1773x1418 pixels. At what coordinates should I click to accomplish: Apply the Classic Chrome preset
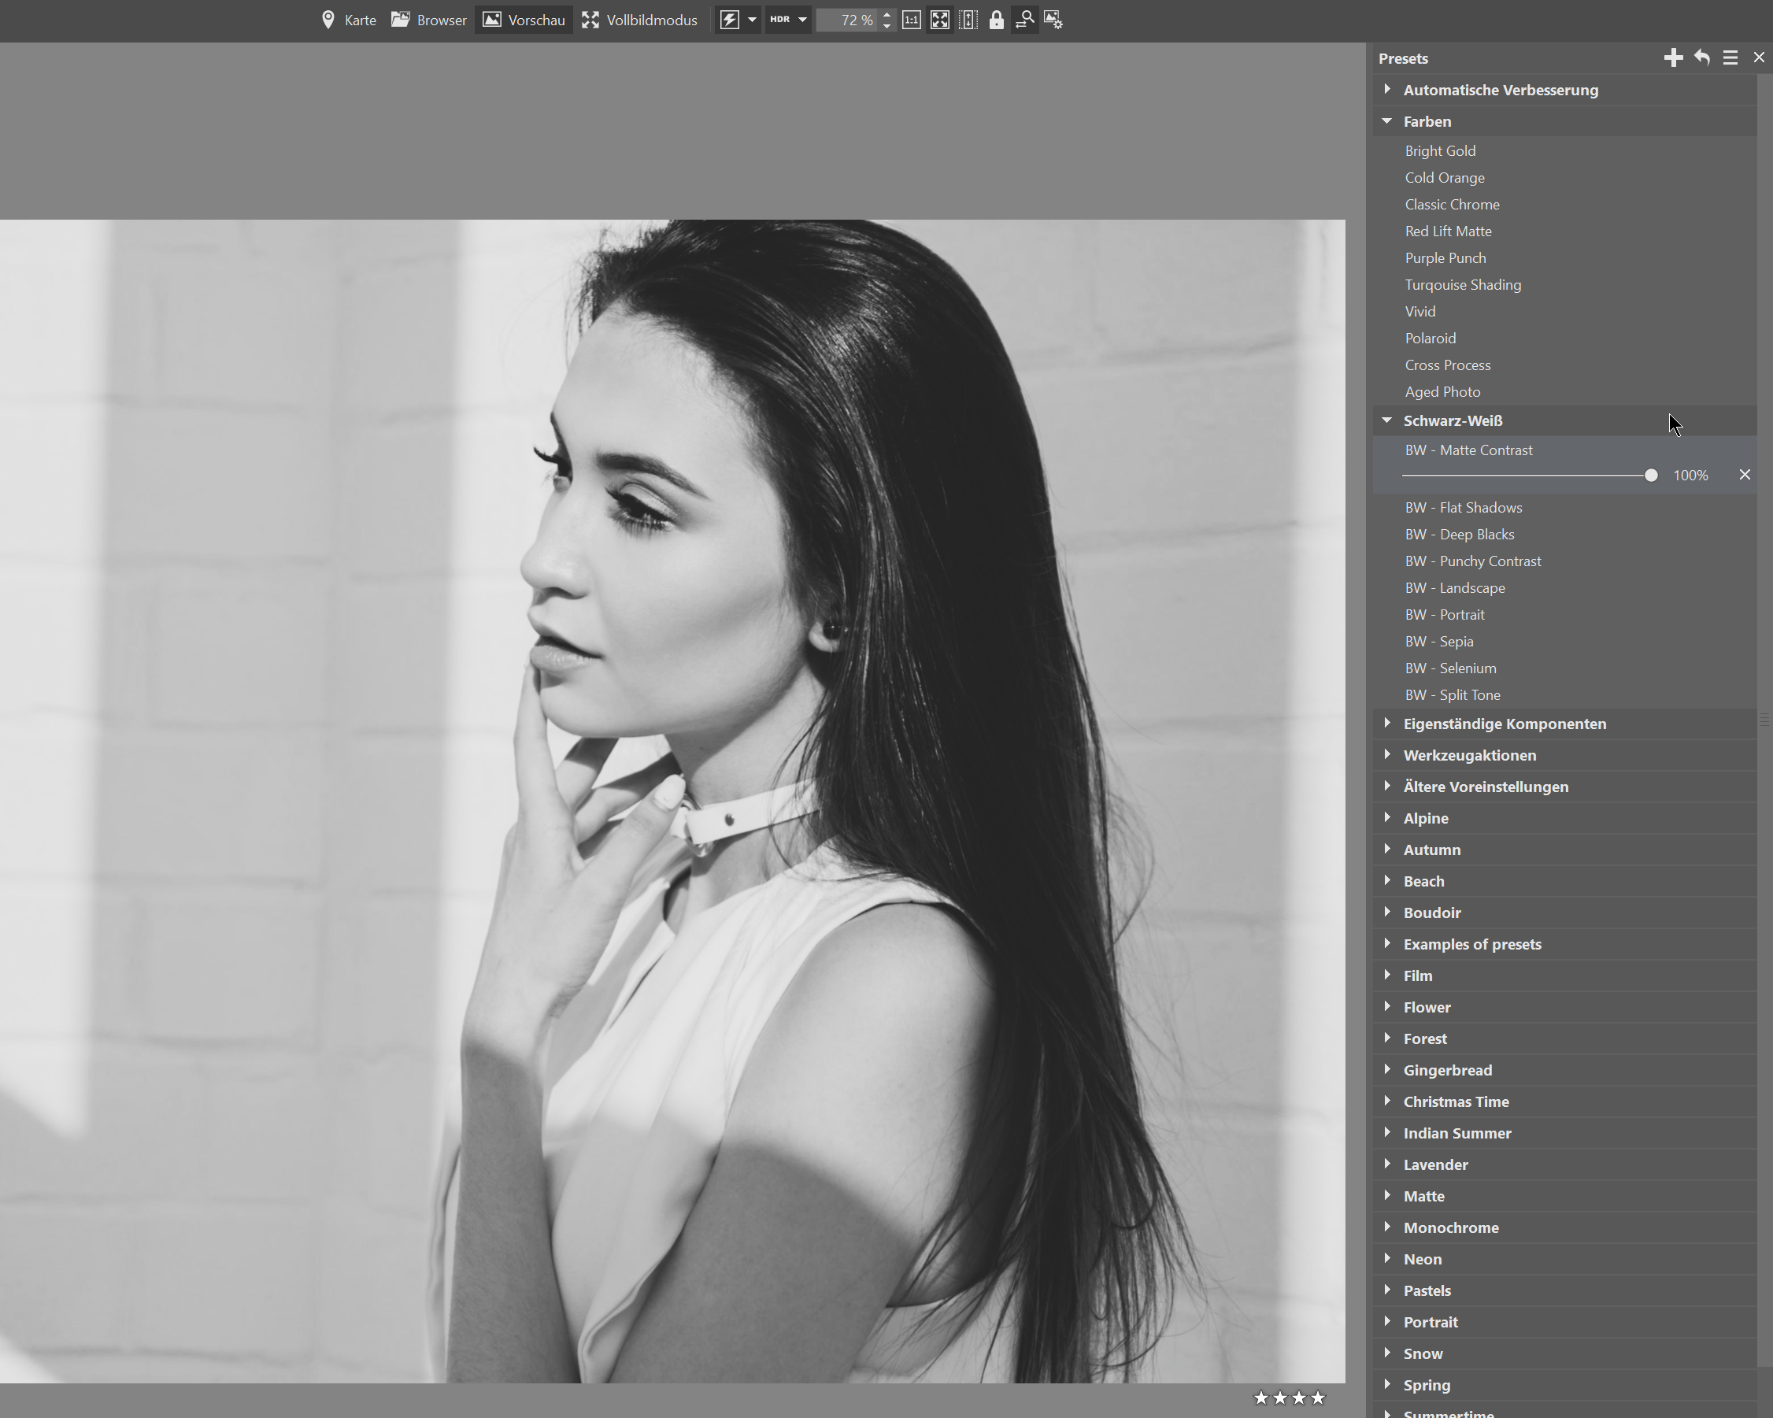pos(1452,204)
